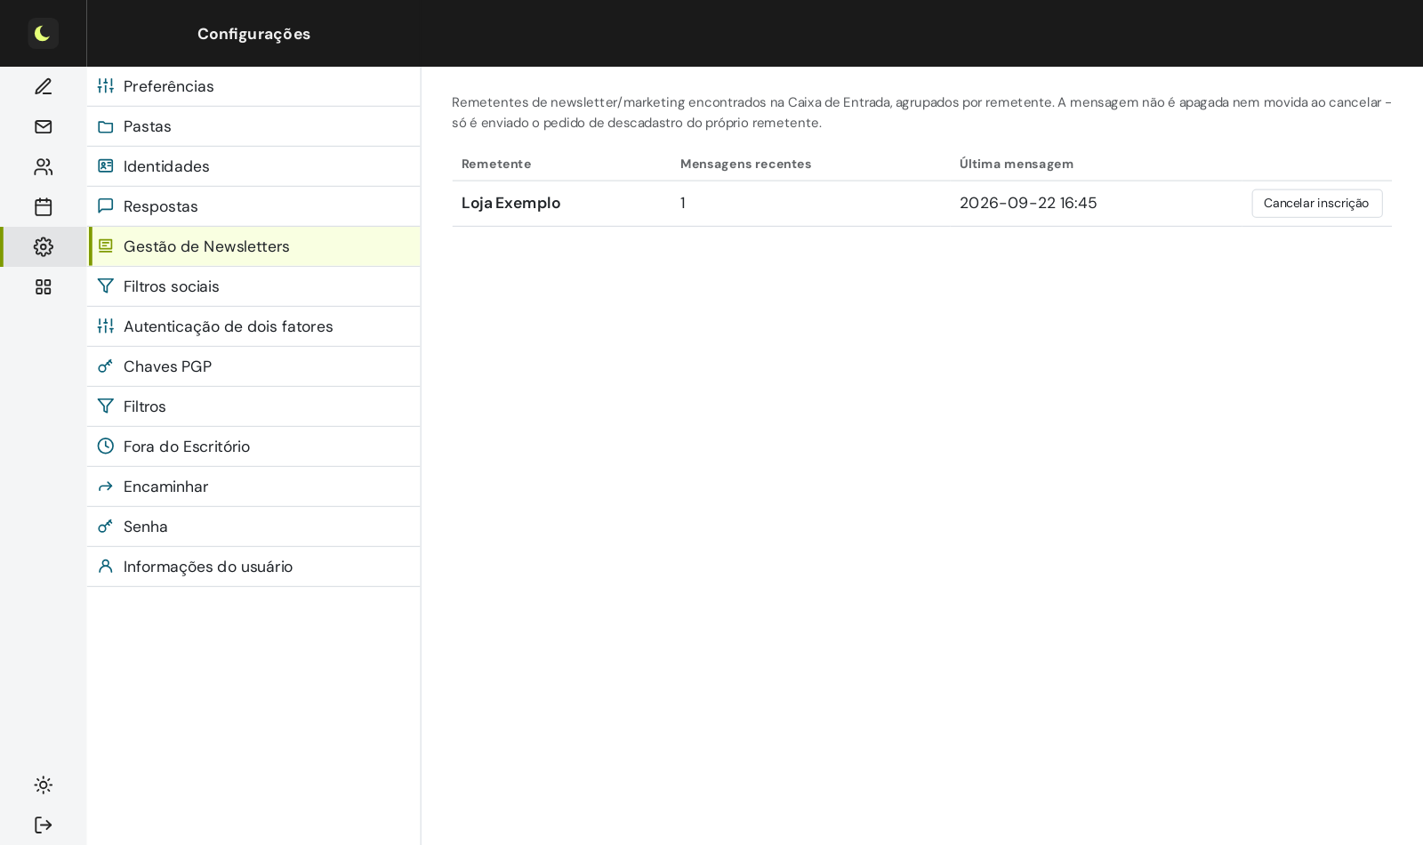Select Gestão de Newsletters item

click(253, 246)
